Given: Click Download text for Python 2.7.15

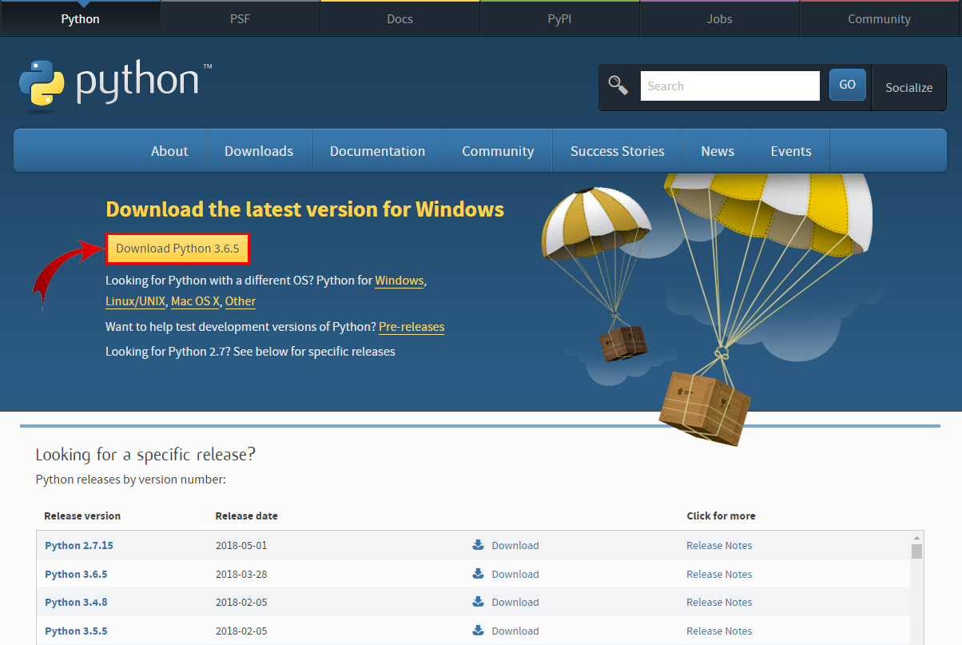Looking at the screenshot, I should coord(515,545).
